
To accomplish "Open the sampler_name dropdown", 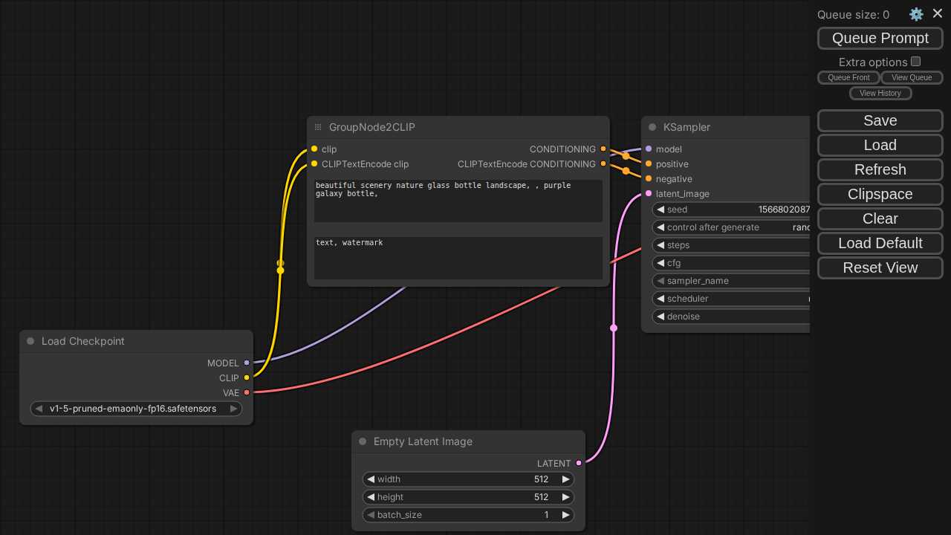I will point(732,281).
